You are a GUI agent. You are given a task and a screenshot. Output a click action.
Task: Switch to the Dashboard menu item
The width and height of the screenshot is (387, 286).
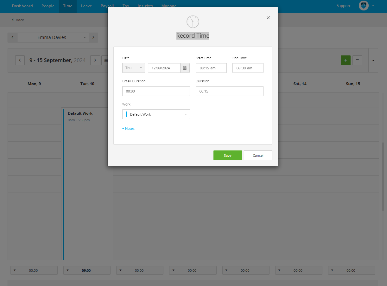coord(22,6)
